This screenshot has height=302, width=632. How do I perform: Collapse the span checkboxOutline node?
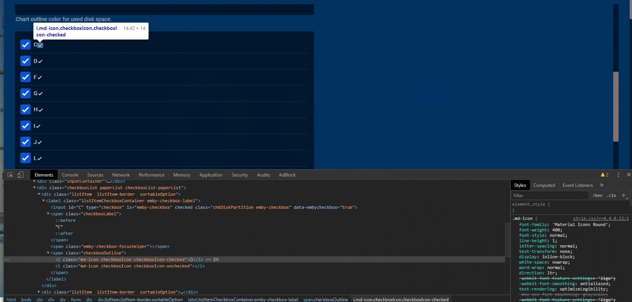[x=48, y=253]
